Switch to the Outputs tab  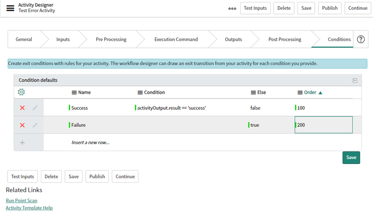[233, 39]
